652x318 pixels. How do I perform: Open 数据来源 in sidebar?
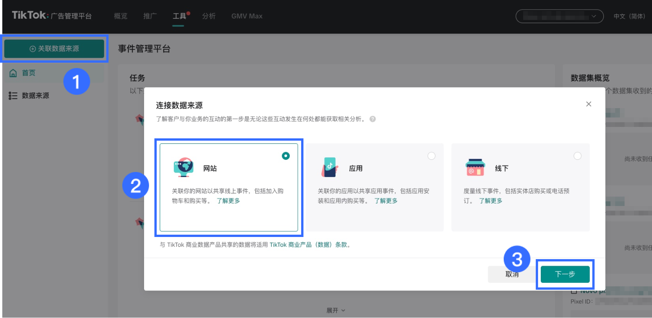pos(36,96)
